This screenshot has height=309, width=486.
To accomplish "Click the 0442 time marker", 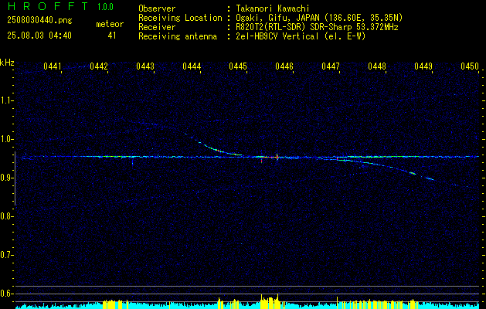I will [99, 66].
